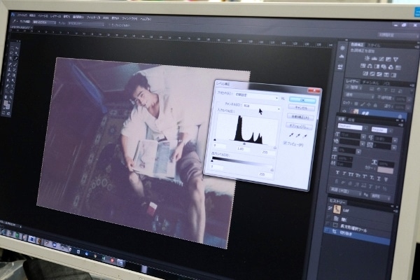Screen dimensions: 420x280
Task: Click the midtone input value field 1.40
Action: (x=241, y=148)
